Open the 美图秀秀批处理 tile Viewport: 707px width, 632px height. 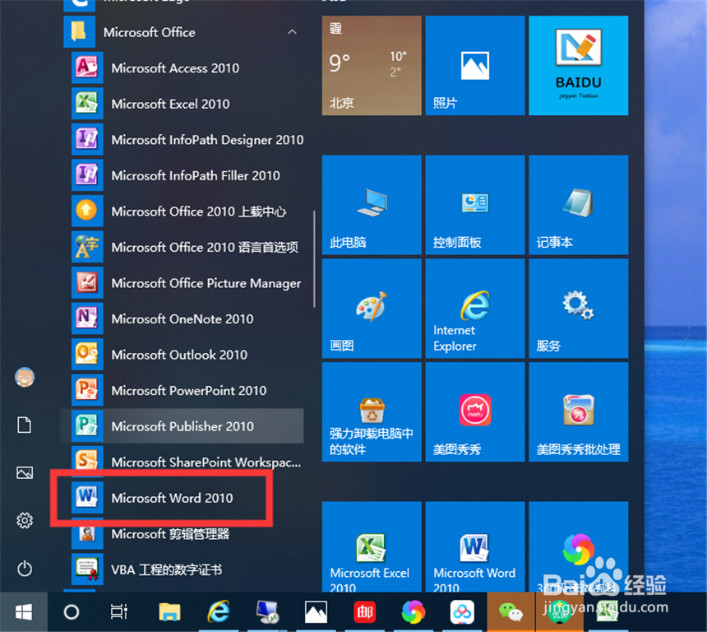(x=579, y=411)
